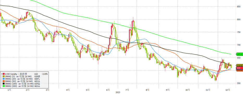The image size is (243, 94).
Task: Click the 2023 year label on time axis
Action: 118,92
